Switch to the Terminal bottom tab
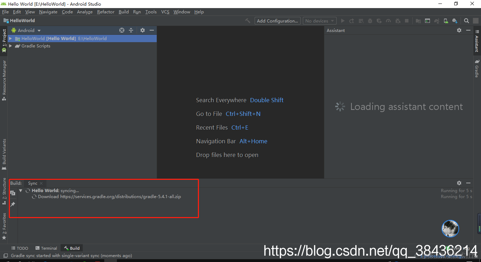This screenshot has height=262, width=481. coord(46,248)
